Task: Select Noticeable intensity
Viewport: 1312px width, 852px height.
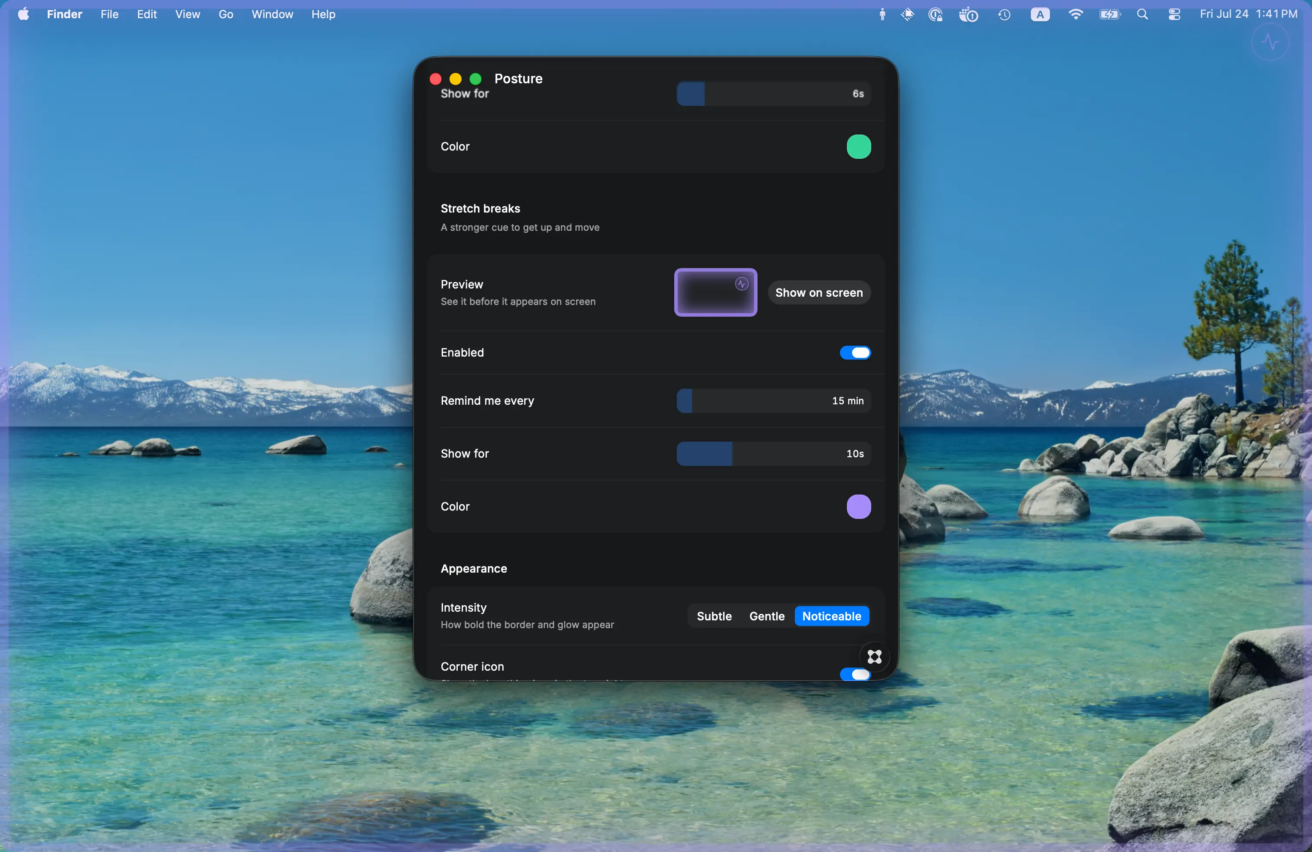Action: (x=831, y=616)
